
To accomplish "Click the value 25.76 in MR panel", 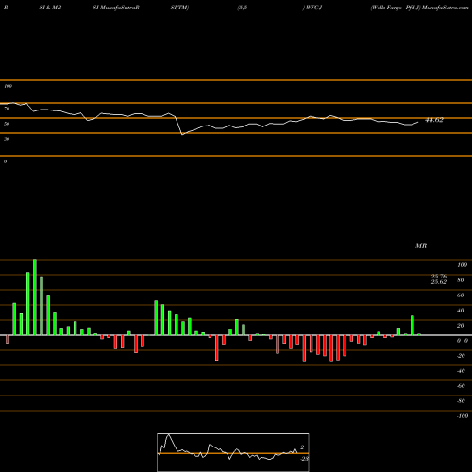I will click(439, 277).
